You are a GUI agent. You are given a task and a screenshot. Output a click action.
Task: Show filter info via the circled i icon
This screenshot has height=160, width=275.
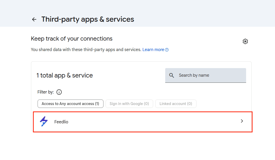pos(59,92)
